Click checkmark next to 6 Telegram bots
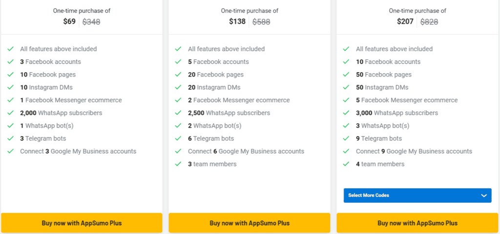This screenshot has width=500, height=234. point(178,138)
